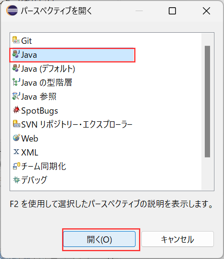Screen dimensions: 224x259
Task: Choose the デバッグ debug bug icon
Action: [16, 180]
